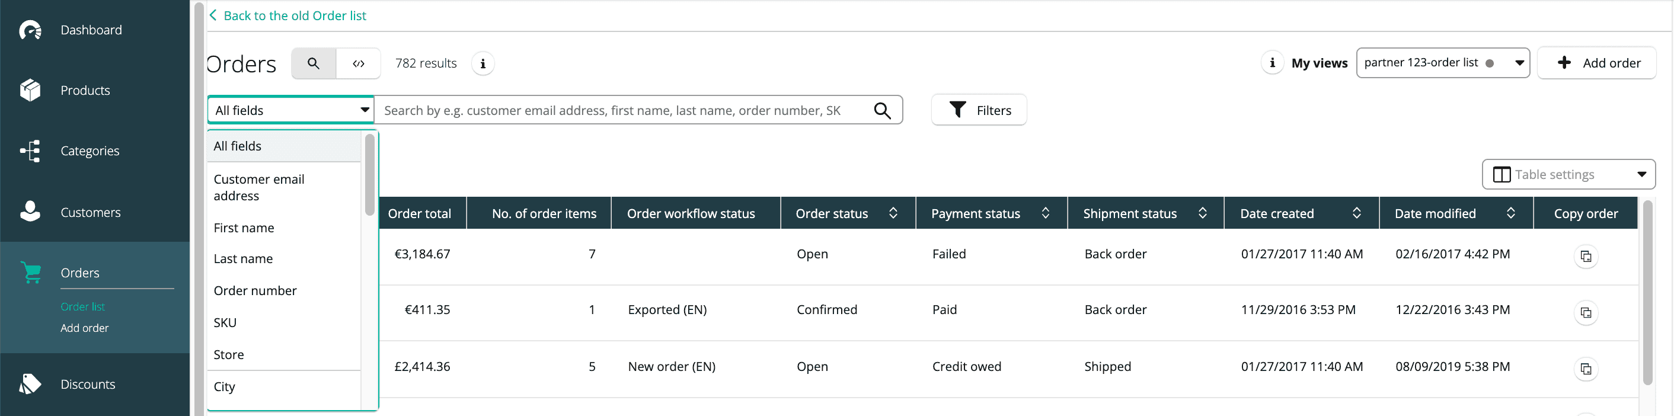Click the Discounts tag icon
The height and width of the screenshot is (416, 1674).
[x=30, y=384]
